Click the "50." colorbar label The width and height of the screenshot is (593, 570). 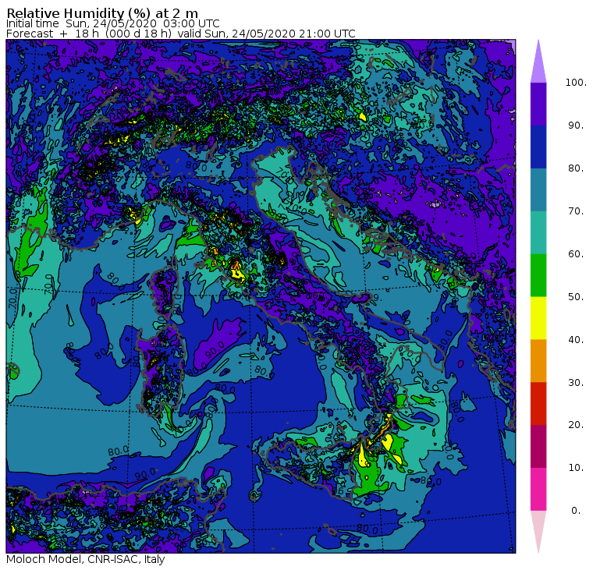click(576, 297)
